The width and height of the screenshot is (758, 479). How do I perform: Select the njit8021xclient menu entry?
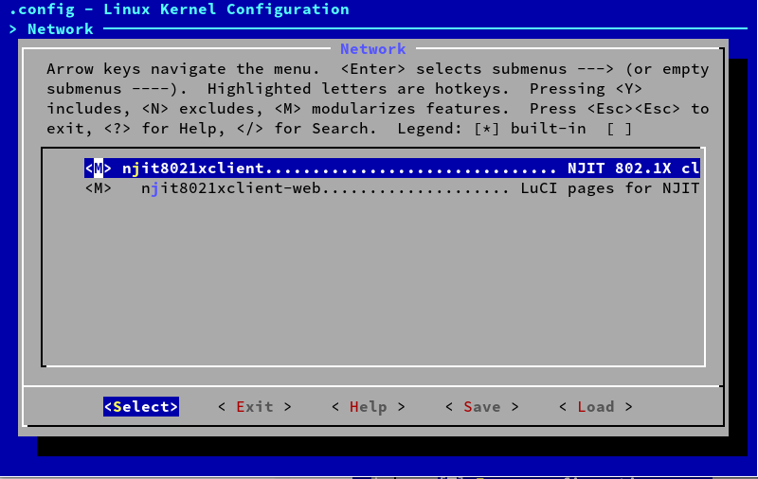point(193,169)
